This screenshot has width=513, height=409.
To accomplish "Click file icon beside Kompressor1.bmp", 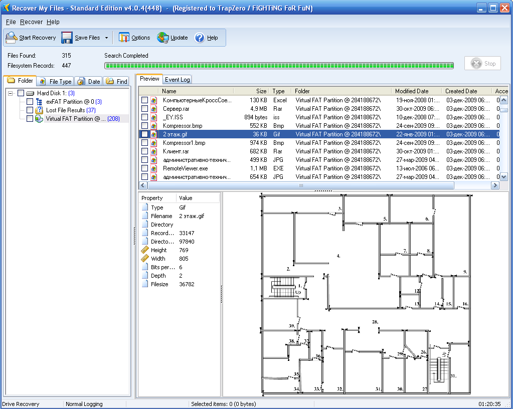I will (x=154, y=142).
